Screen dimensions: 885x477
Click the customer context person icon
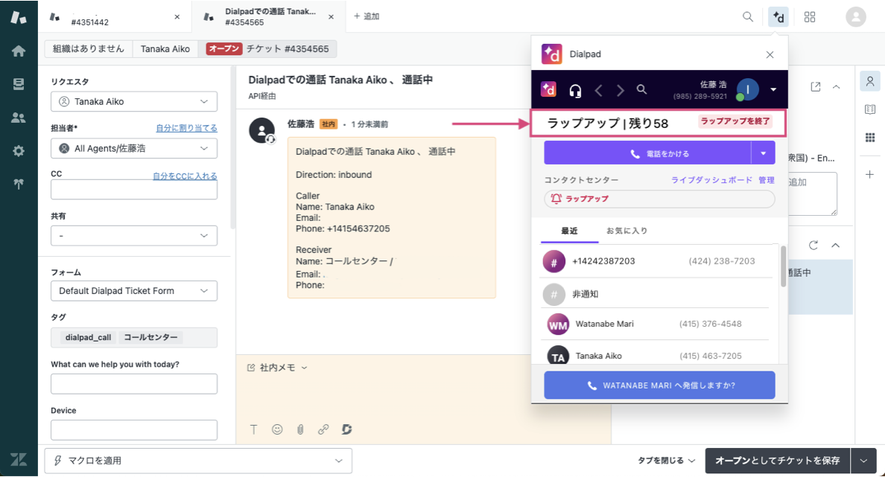(x=869, y=82)
